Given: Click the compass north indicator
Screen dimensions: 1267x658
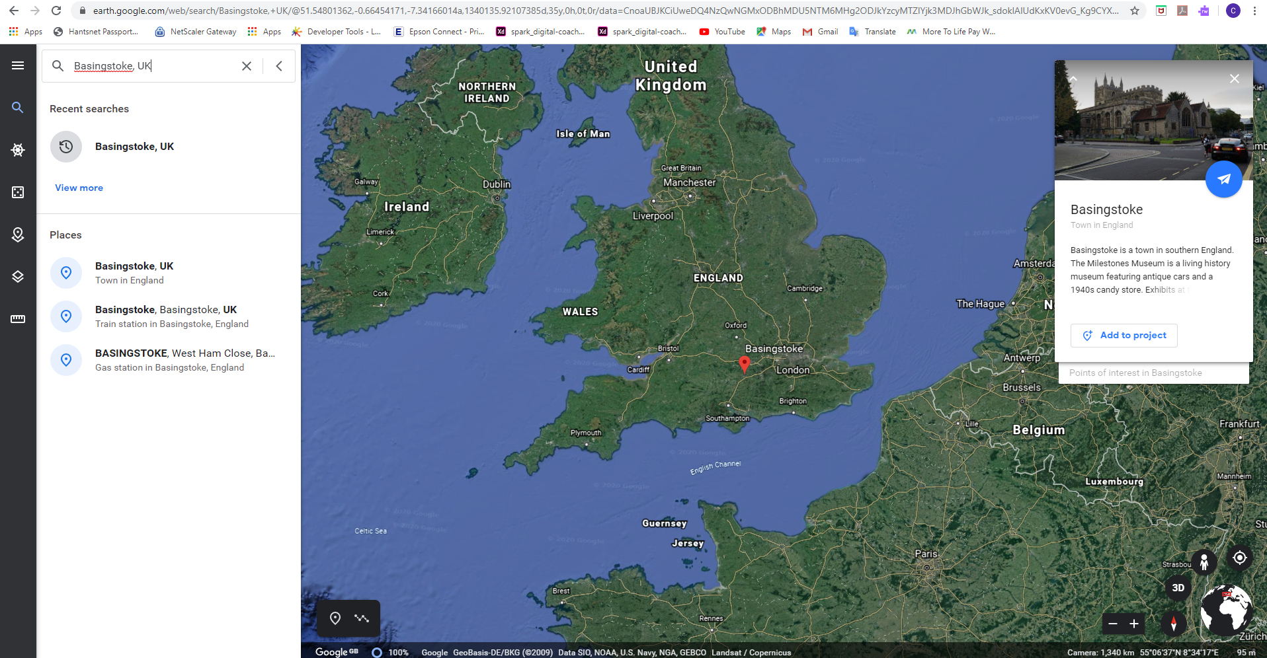Looking at the screenshot, I should tap(1174, 623).
